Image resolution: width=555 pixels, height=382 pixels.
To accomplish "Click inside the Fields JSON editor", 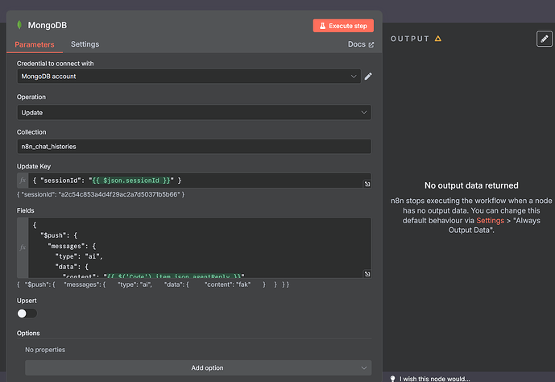I will (x=200, y=247).
